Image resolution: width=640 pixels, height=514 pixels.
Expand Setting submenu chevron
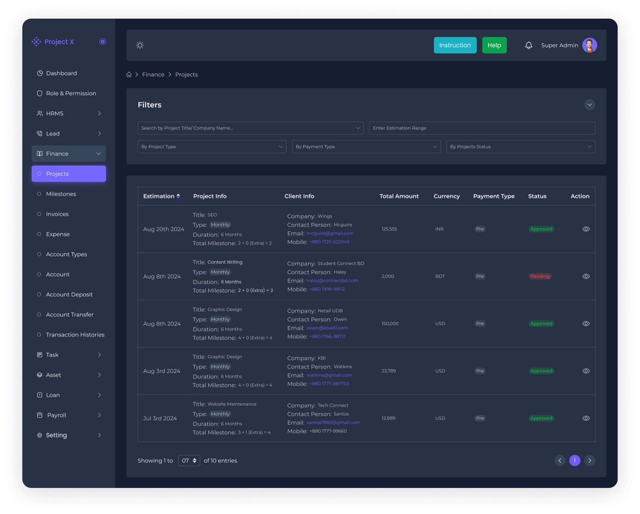(99, 435)
